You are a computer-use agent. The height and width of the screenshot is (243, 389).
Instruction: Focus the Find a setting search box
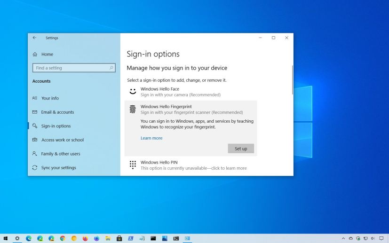pos(74,68)
